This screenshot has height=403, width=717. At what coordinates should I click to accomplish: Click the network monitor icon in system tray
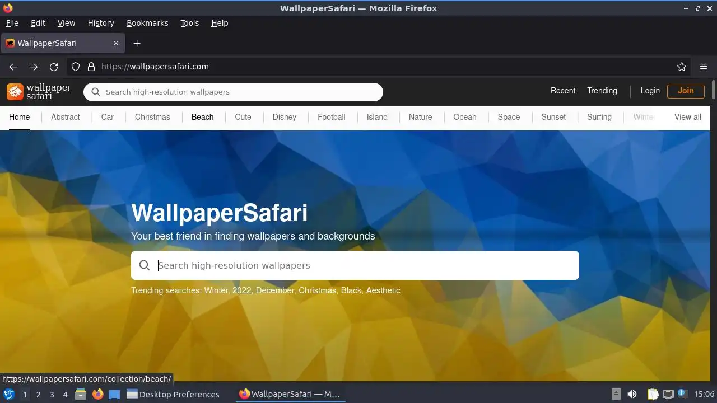point(668,394)
